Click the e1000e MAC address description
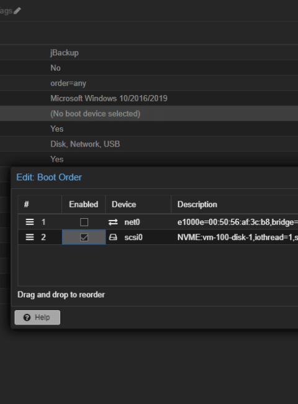 tap(238, 222)
